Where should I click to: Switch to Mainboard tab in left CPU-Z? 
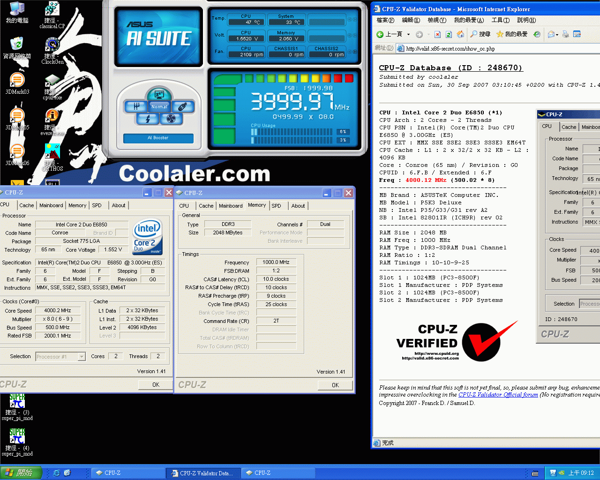(x=51, y=205)
